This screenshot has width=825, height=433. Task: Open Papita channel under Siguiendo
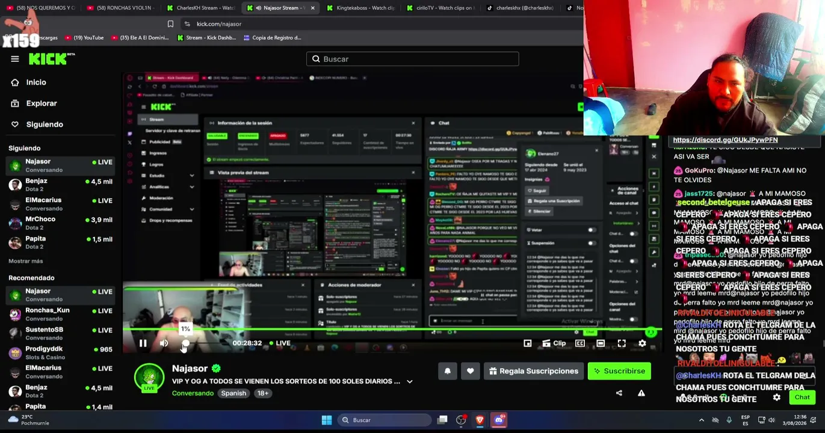click(x=60, y=242)
